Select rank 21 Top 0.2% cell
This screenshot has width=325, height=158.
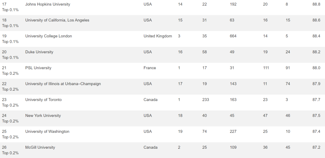(x=10, y=71)
